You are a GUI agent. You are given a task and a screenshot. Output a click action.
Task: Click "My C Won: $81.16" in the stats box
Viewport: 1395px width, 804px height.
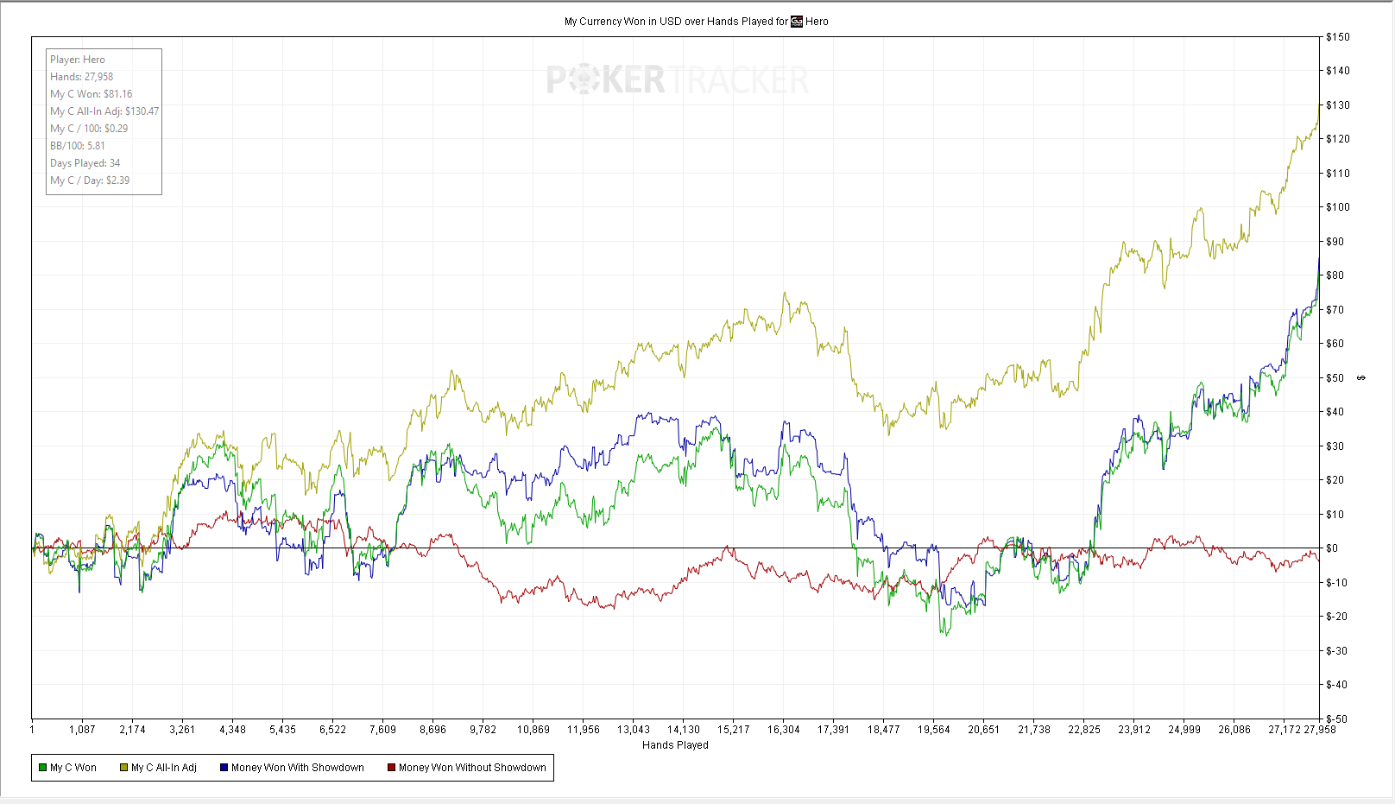92,94
